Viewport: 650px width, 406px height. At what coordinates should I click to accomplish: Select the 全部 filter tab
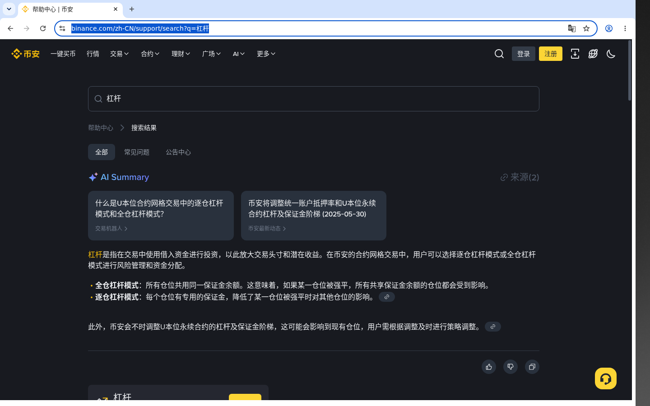(102, 152)
